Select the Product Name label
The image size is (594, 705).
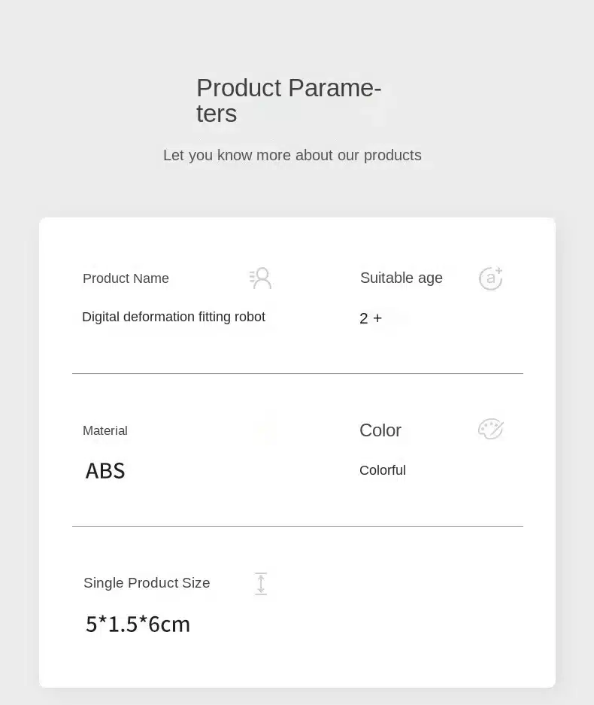[126, 278]
